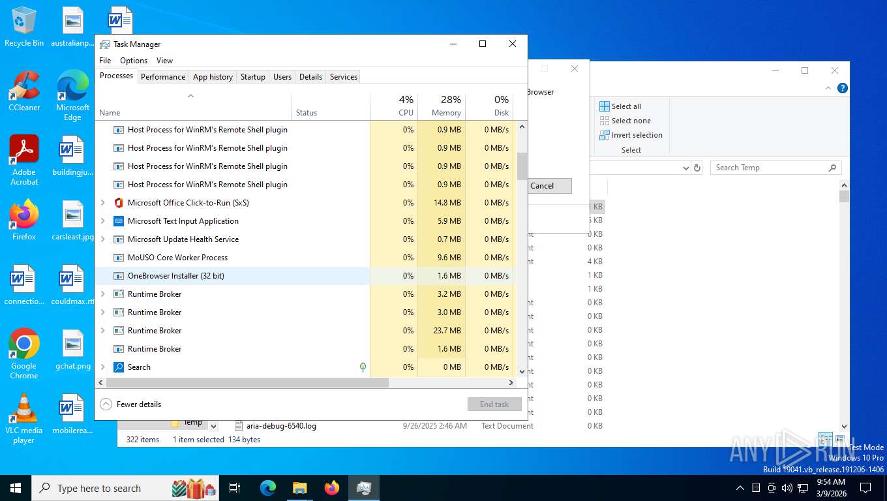Click refresh button beside Explorer address bar
Image resolution: width=887 pixels, height=501 pixels.
(697, 168)
